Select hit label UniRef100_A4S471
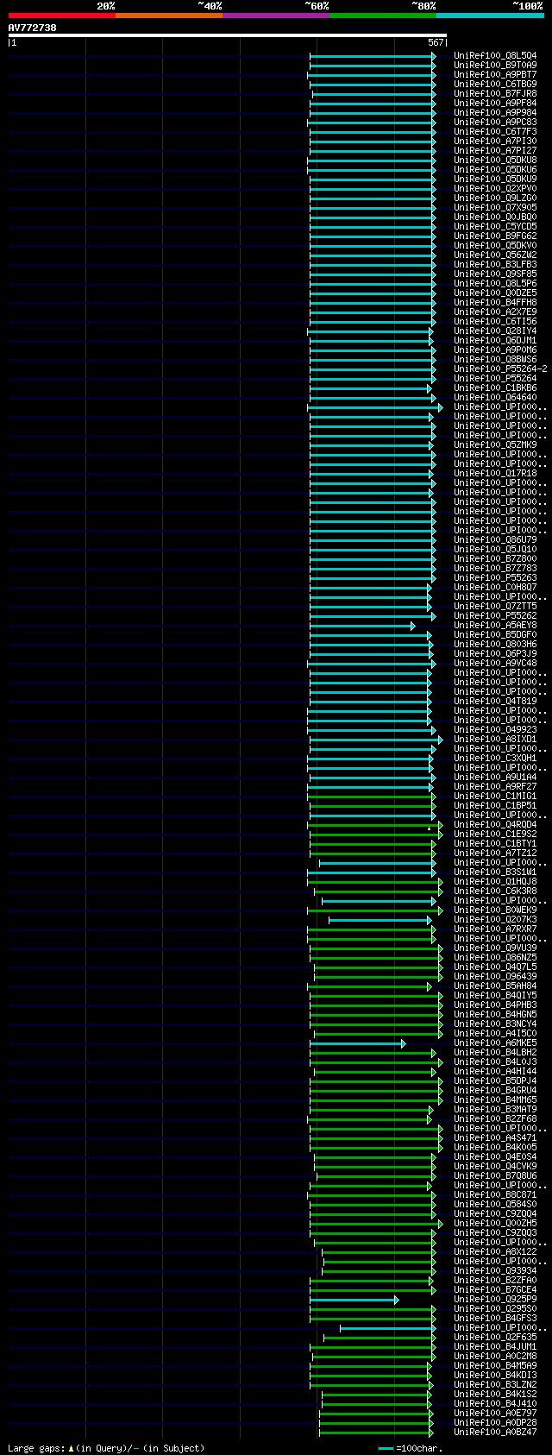 click(x=495, y=1137)
